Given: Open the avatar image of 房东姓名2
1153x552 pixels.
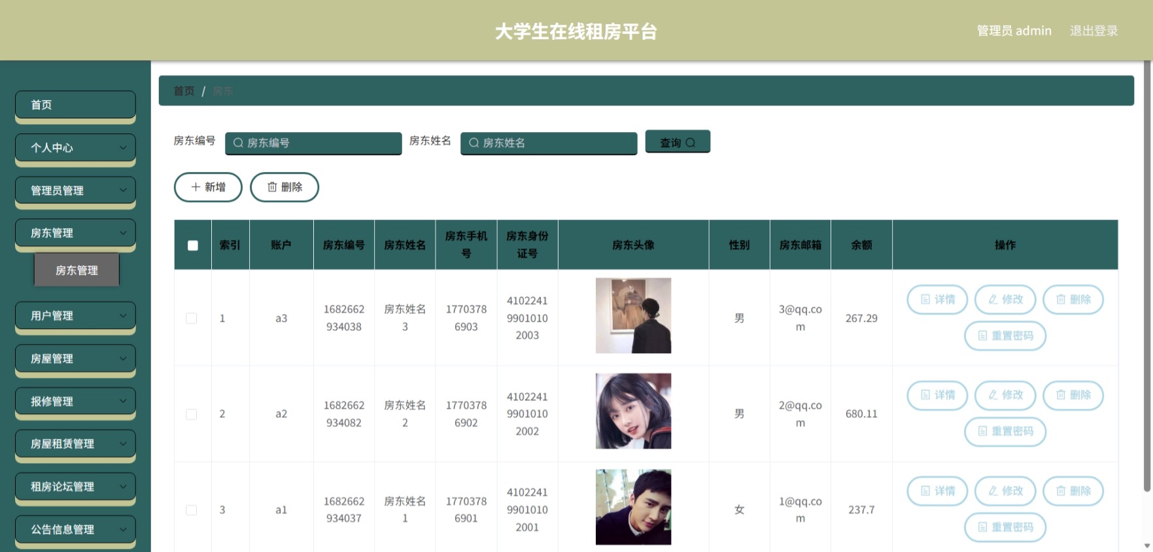Looking at the screenshot, I should [633, 411].
